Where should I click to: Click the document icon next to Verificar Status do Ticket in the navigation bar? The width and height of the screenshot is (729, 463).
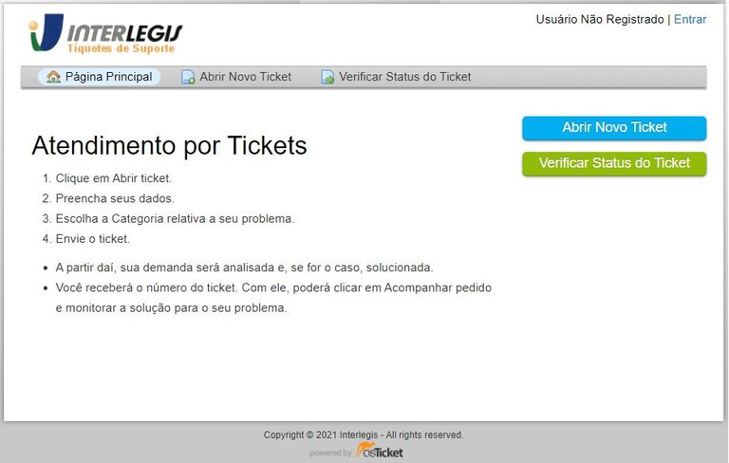point(327,77)
